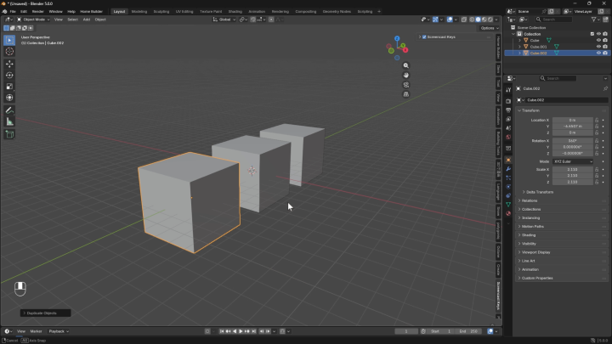The image size is (612, 344).
Task: Choose the Scale tool
Action: [9, 87]
